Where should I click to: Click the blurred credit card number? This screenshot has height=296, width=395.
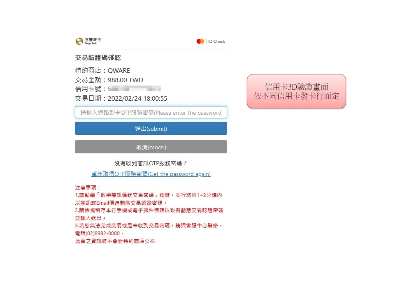tap(135, 89)
